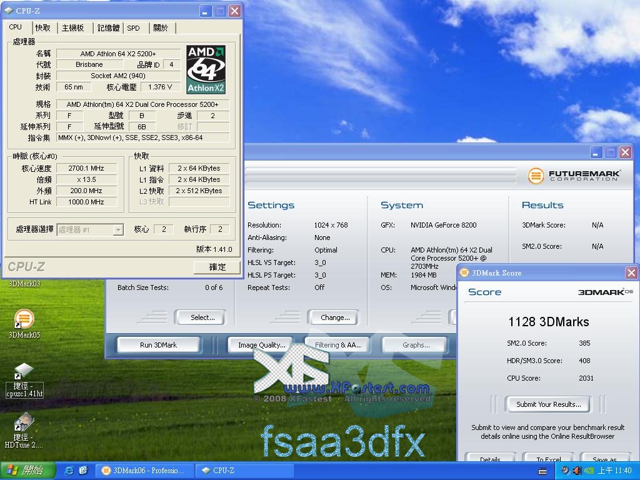The image size is (640, 480).
Task: Select the 記憶體 tab
Action: (x=107, y=28)
